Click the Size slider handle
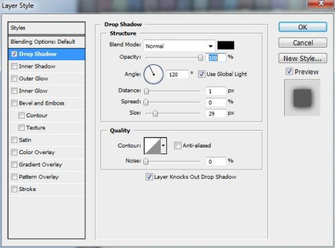The height and width of the screenshot is (248, 335). (x=155, y=113)
